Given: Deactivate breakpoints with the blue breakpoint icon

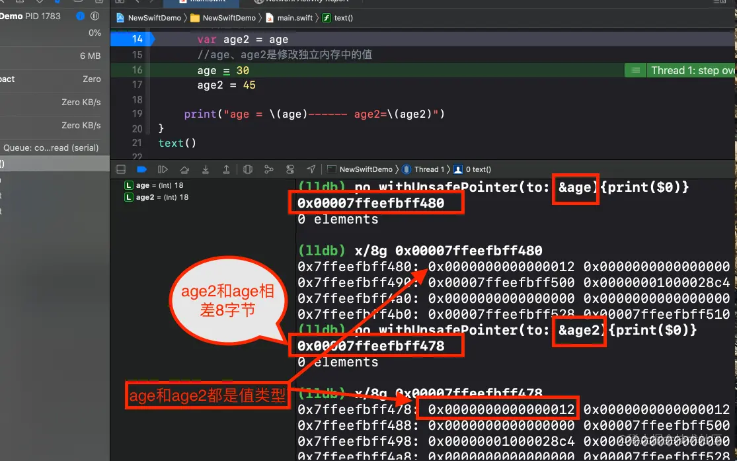Looking at the screenshot, I should click(141, 169).
